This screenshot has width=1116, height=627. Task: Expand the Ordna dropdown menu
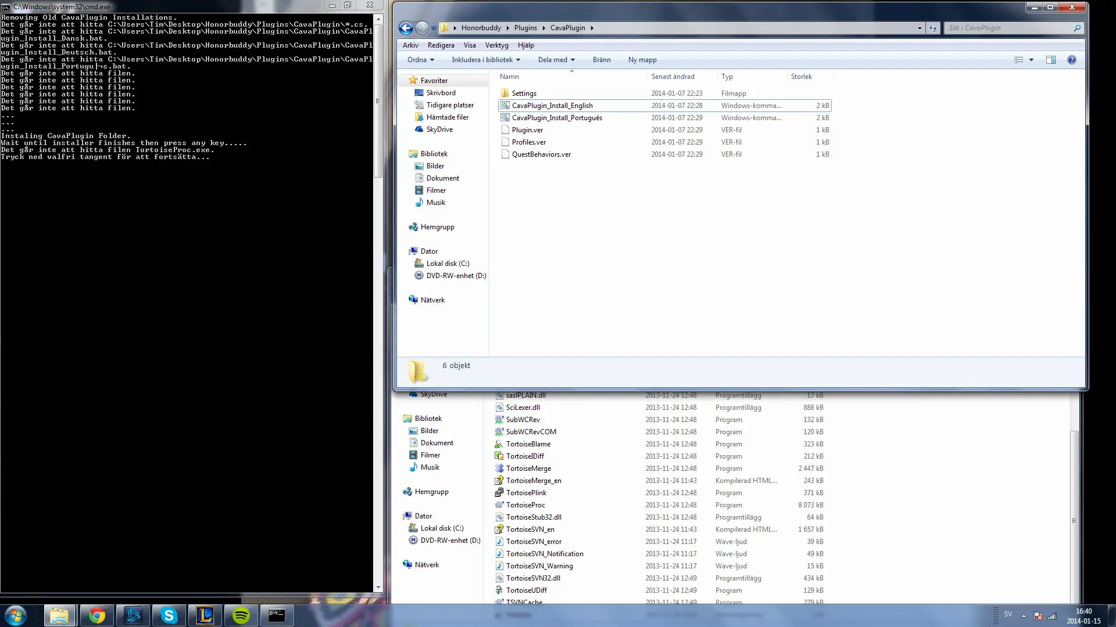tap(420, 60)
